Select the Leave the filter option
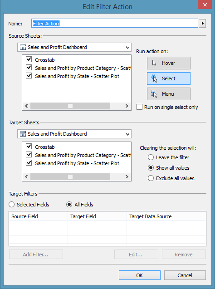 point(151,157)
